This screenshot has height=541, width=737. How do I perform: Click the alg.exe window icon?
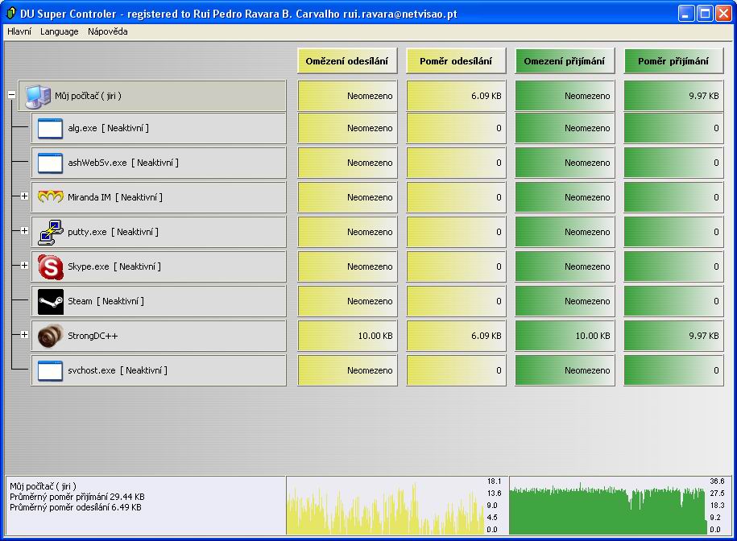tap(50, 128)
